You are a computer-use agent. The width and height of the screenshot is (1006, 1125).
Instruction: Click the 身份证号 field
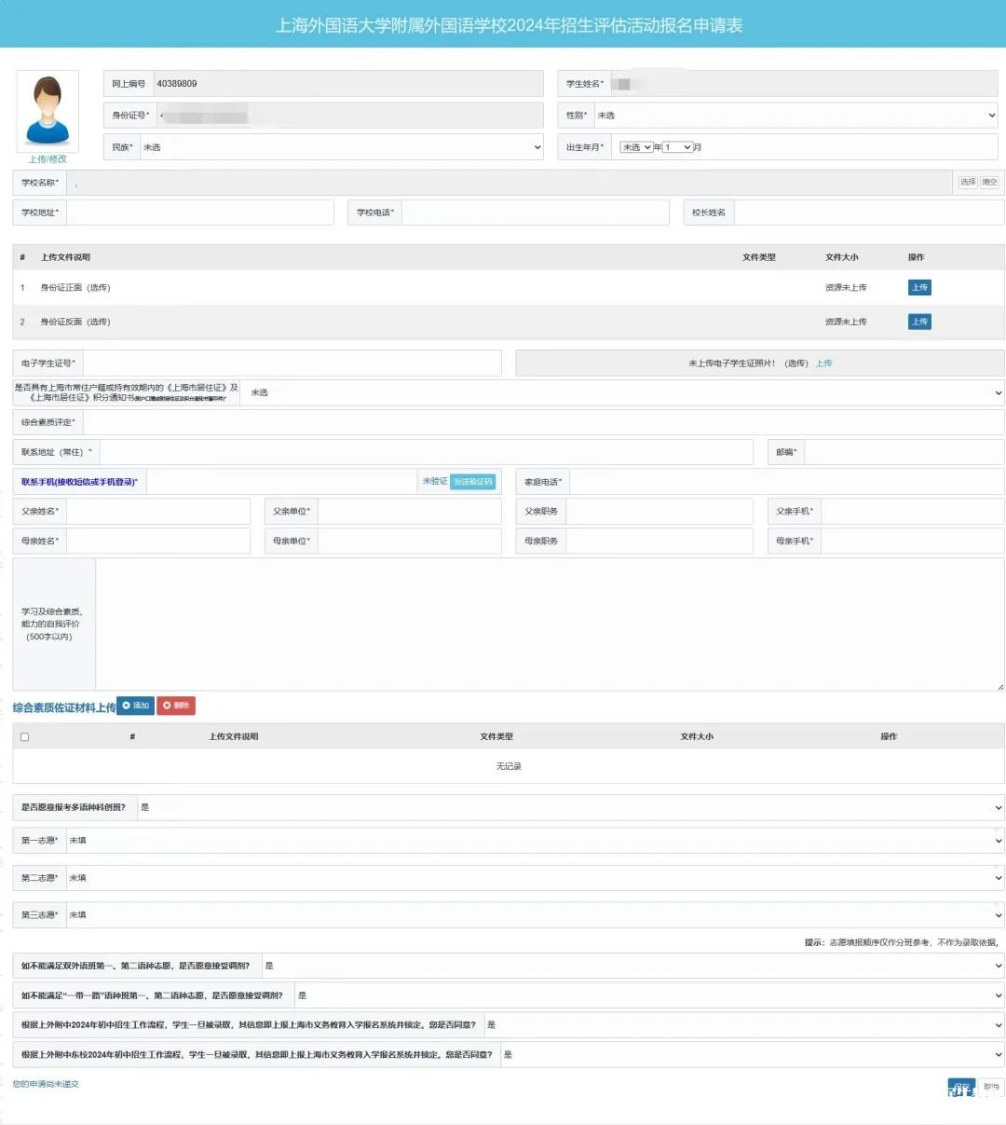tap(349, 116)
